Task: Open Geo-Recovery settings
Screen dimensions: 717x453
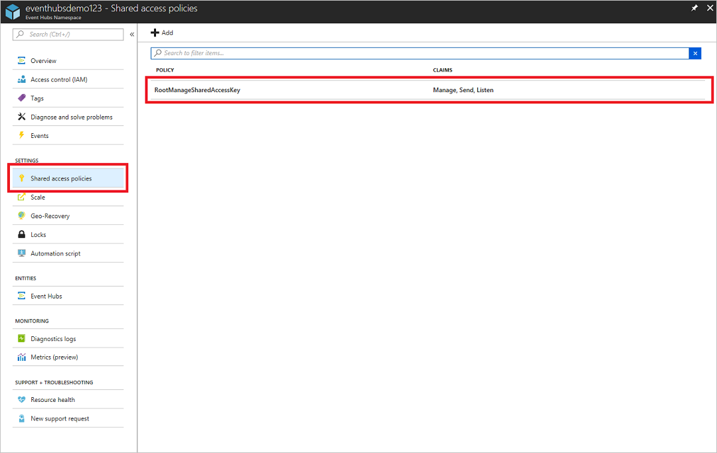Action: [68, 216]
